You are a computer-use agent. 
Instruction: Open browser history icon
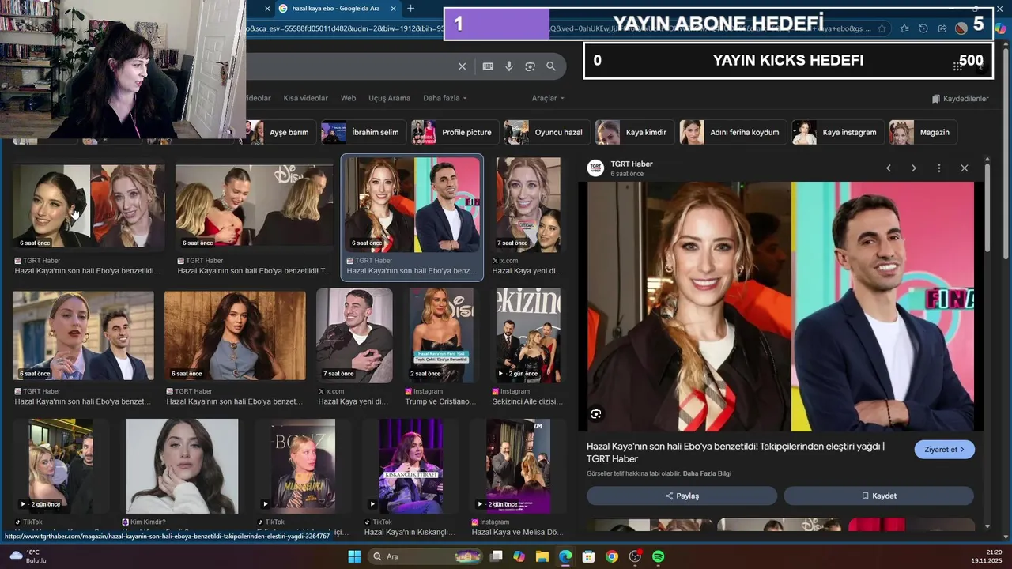point(923,28)
